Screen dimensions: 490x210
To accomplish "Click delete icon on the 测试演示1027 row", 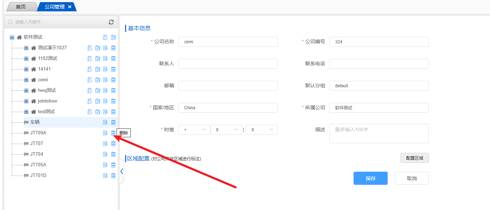I will click(113, 48).
